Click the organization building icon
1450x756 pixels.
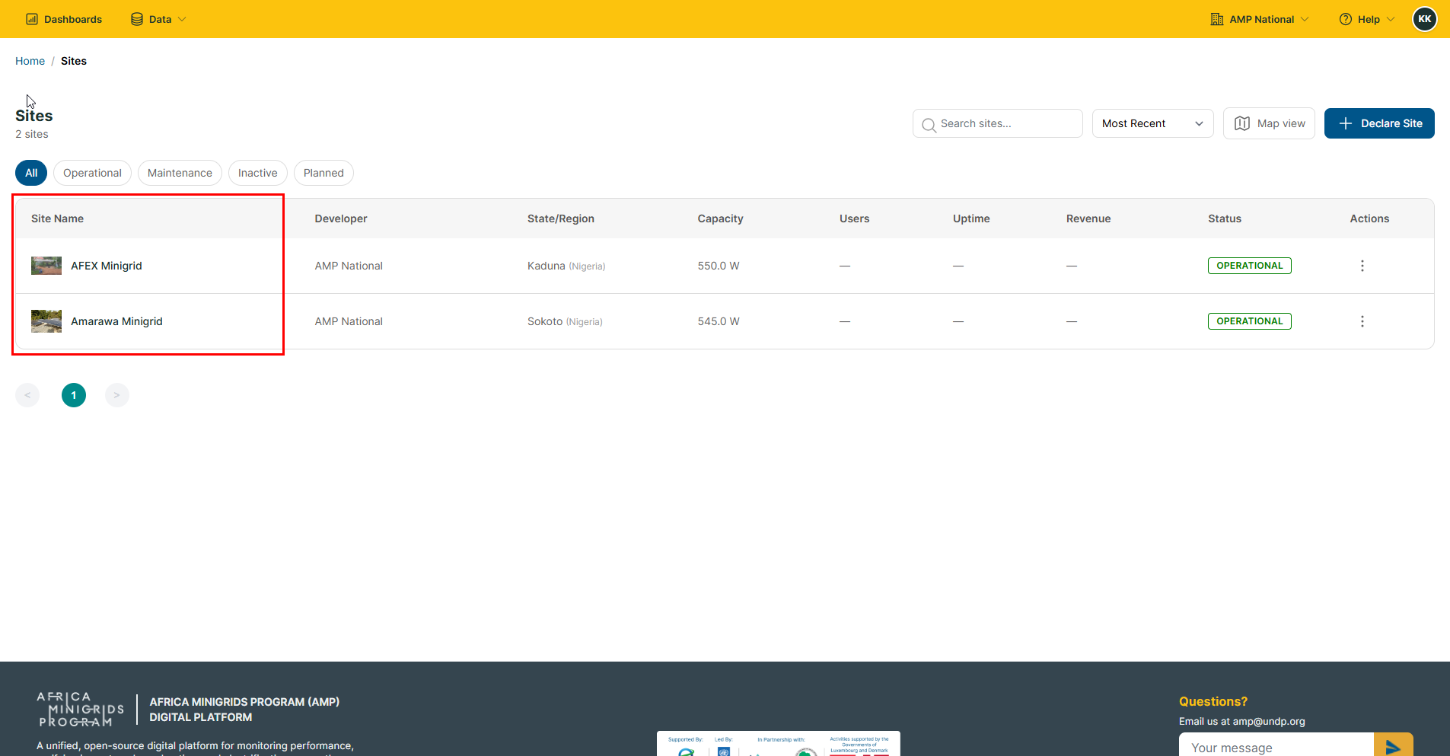pos(1217,19)
